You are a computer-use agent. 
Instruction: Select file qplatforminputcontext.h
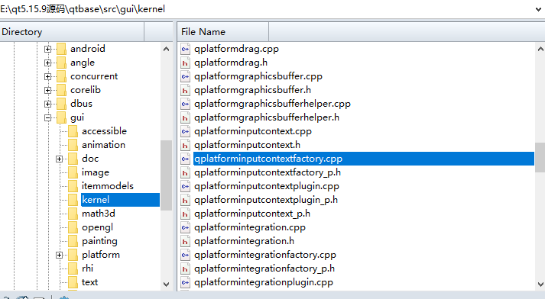click(x=247, y=145)
